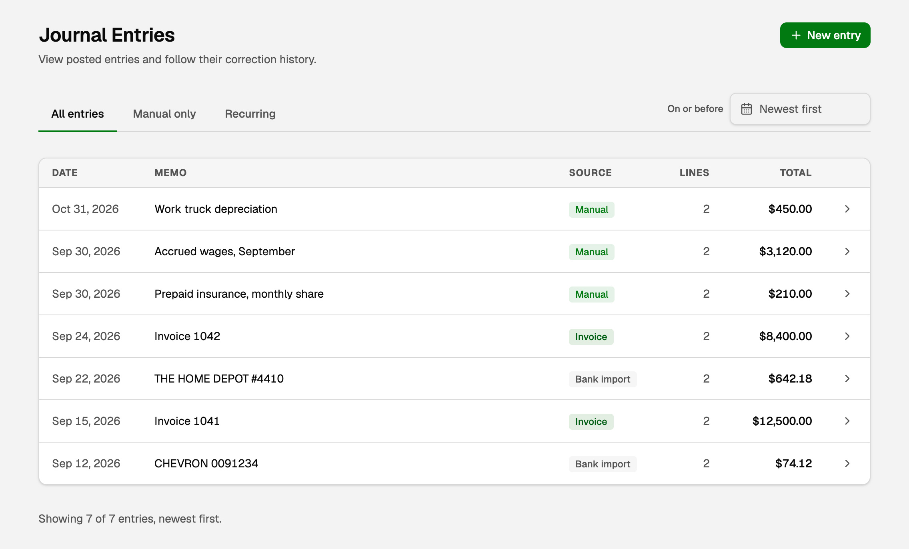Click the $3,120.00 total amount
This screenshot has width=909, height=549.
[785, 251]
